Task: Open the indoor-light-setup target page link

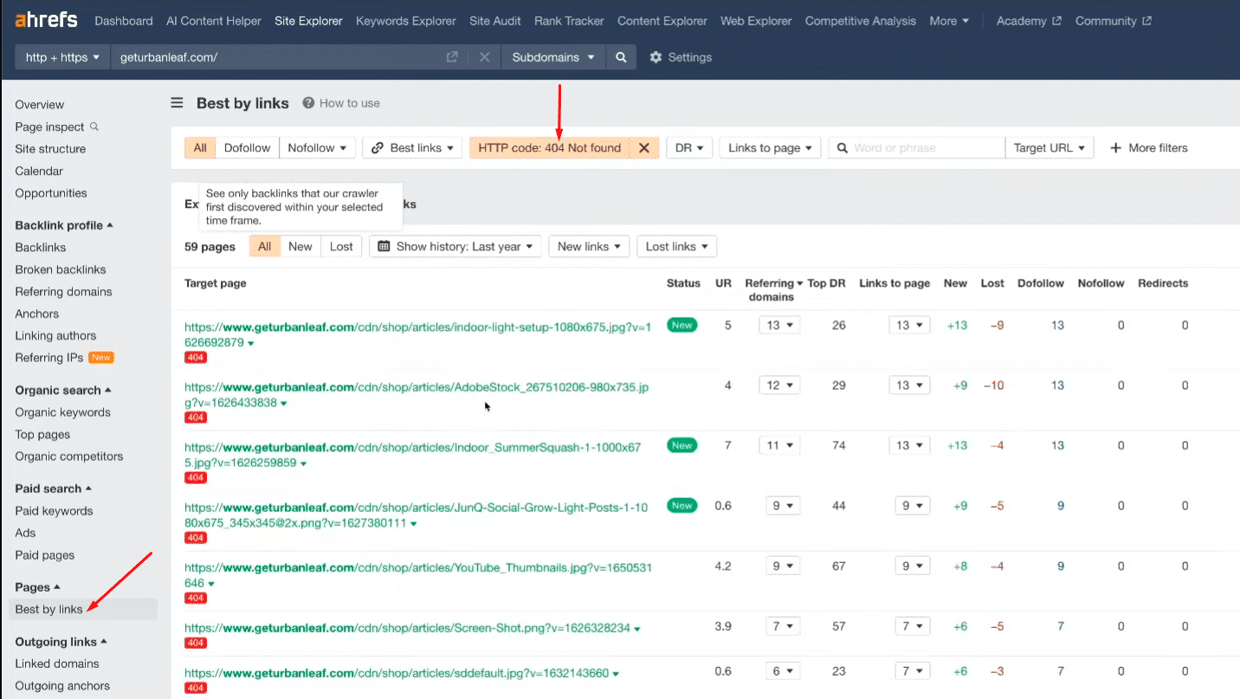Action: [x=416, y=327]
